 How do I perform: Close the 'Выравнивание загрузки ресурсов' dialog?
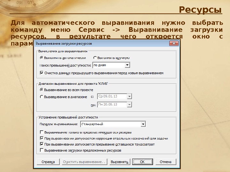174,43
